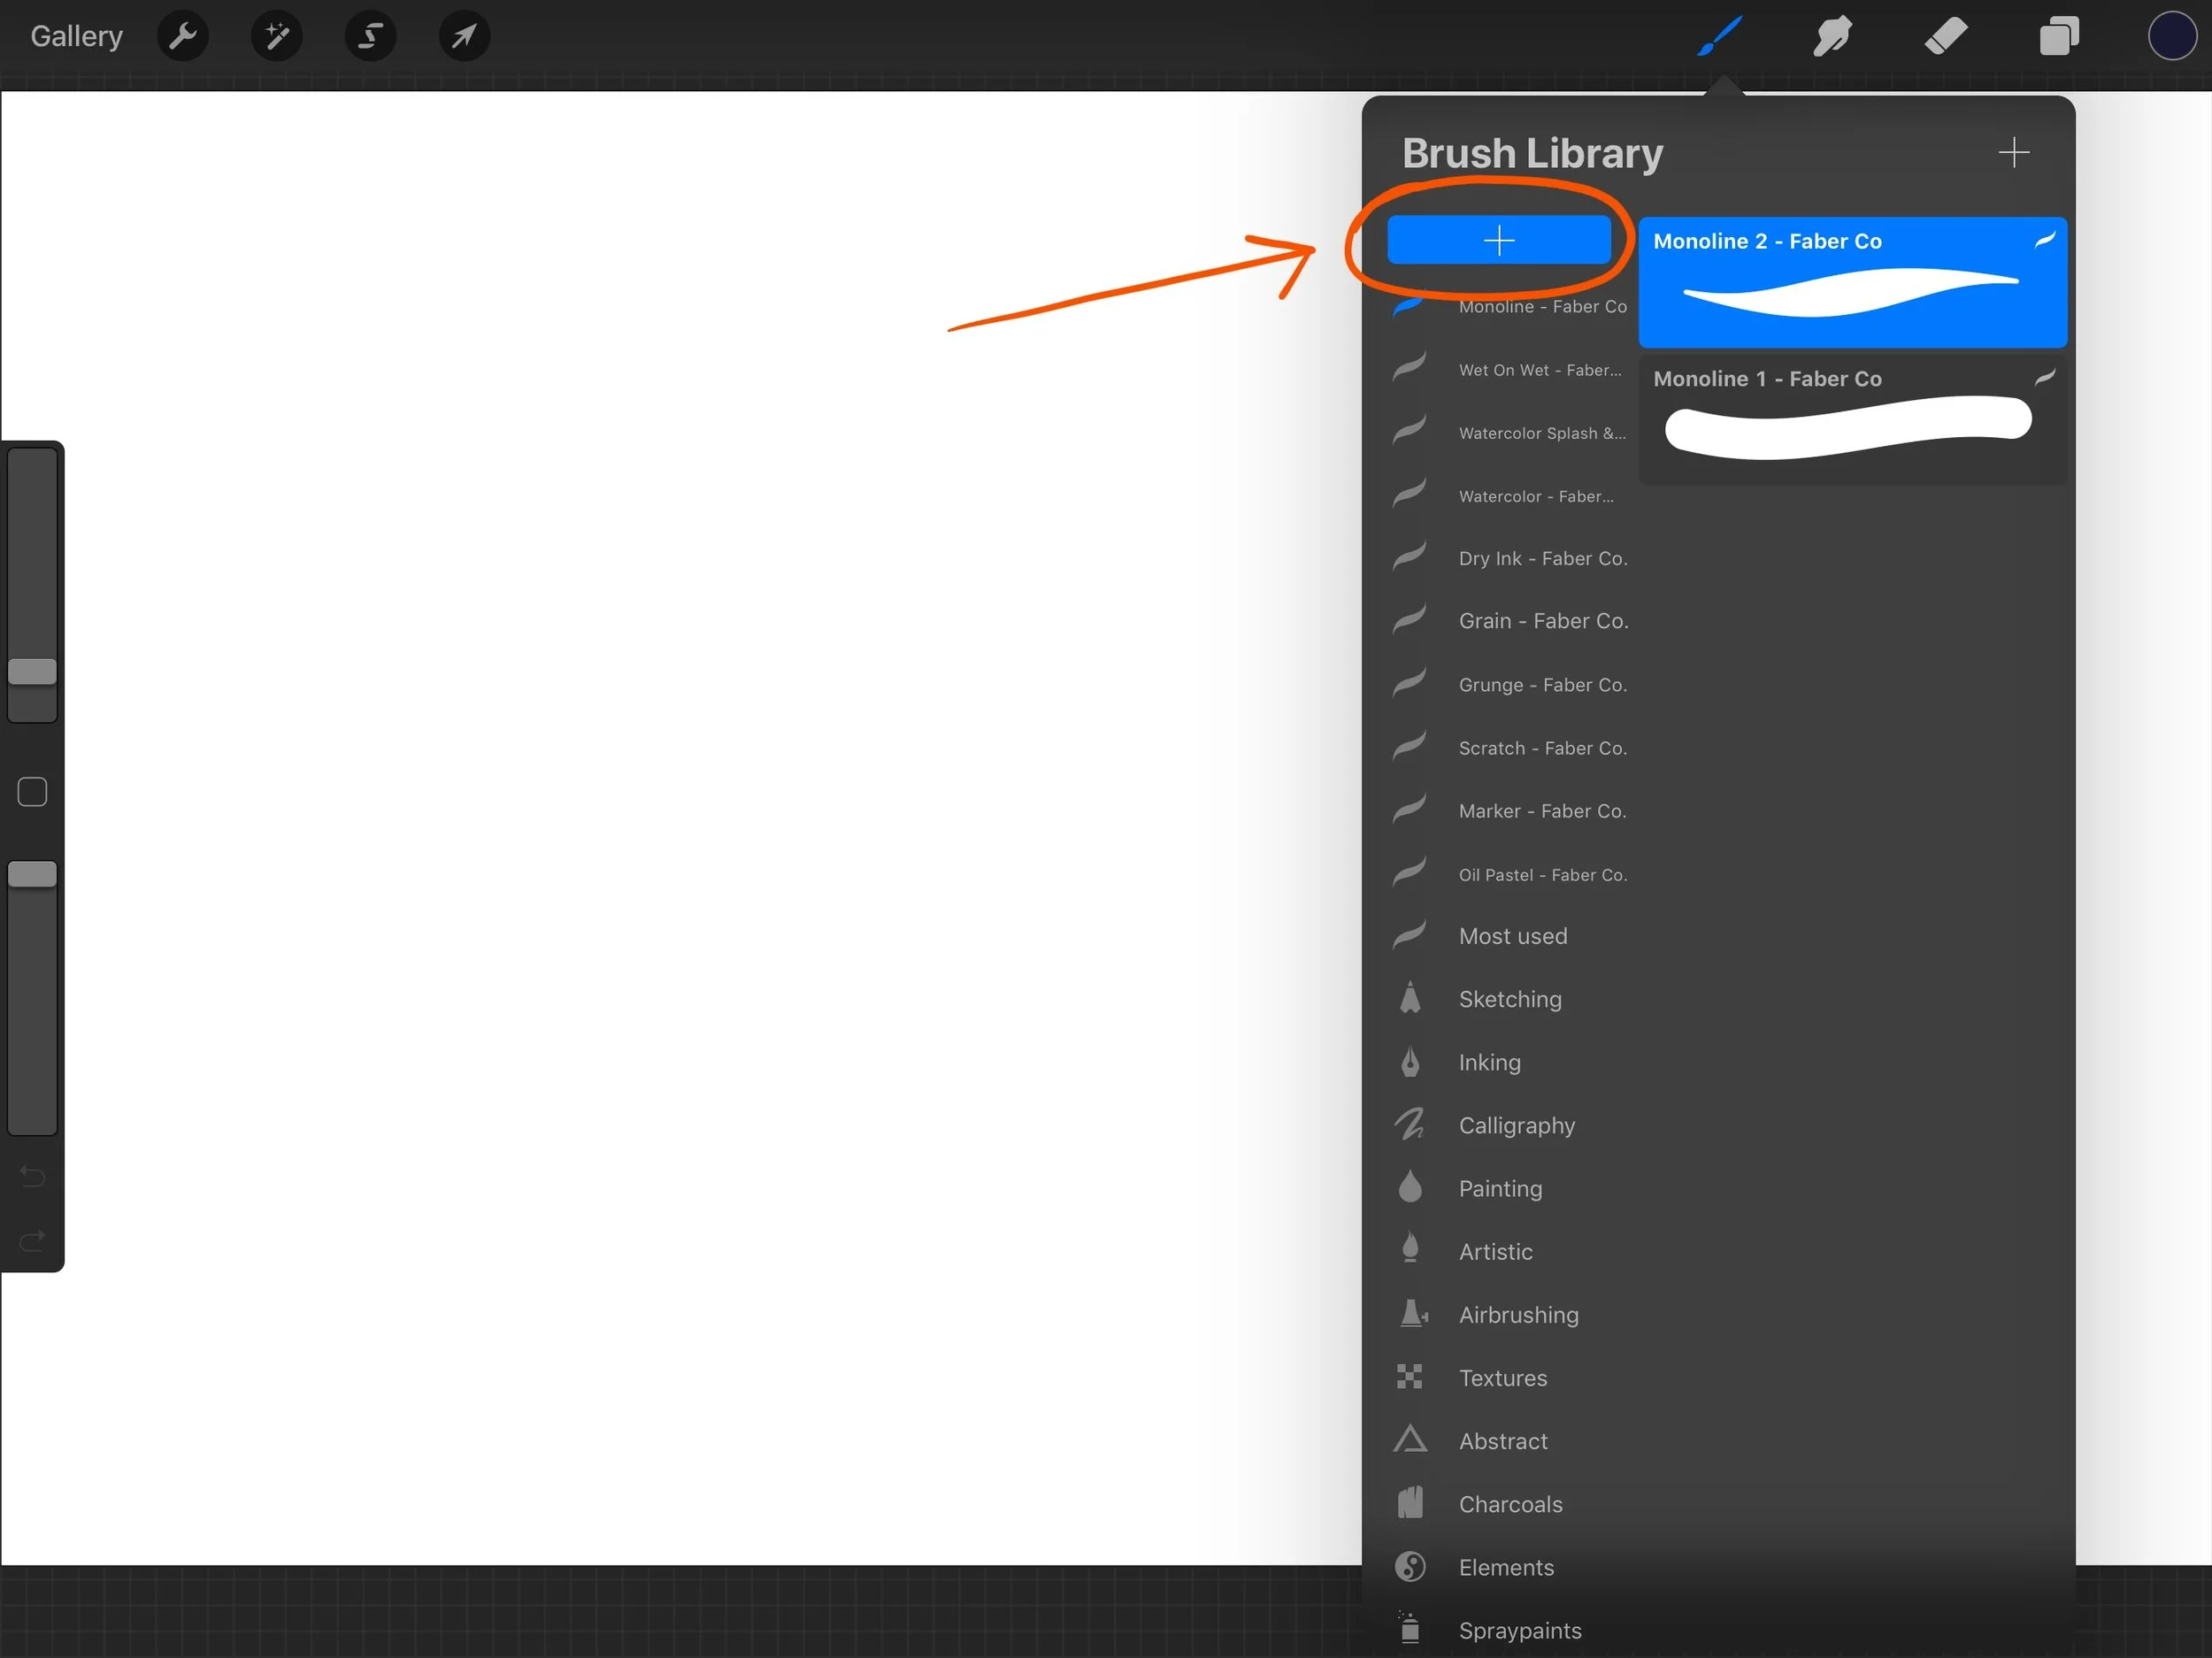
Task: Click the redo arrow in sidebar
Action: 32,1241
